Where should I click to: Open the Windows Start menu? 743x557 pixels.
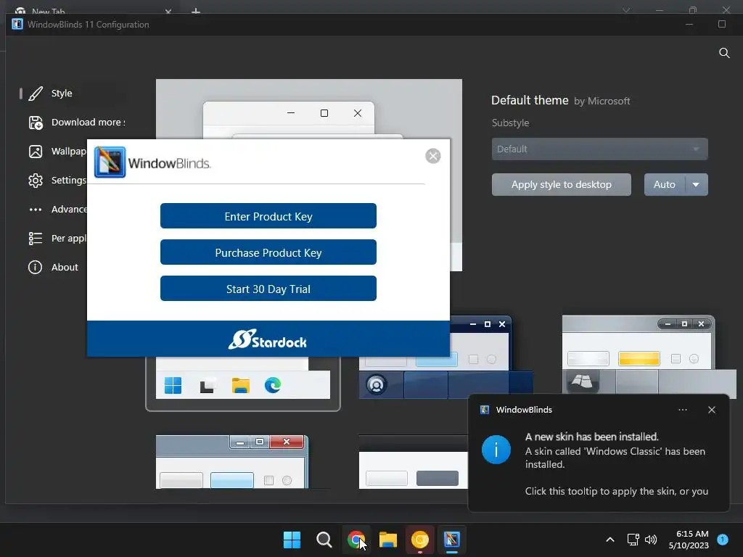click(x=292, y=540)
